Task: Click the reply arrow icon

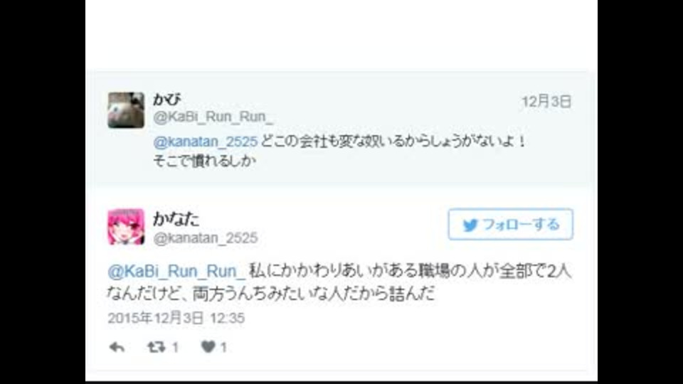Action: 117,347
